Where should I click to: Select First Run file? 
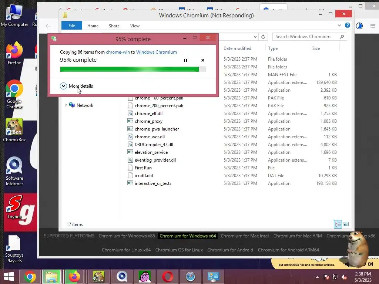143,168
